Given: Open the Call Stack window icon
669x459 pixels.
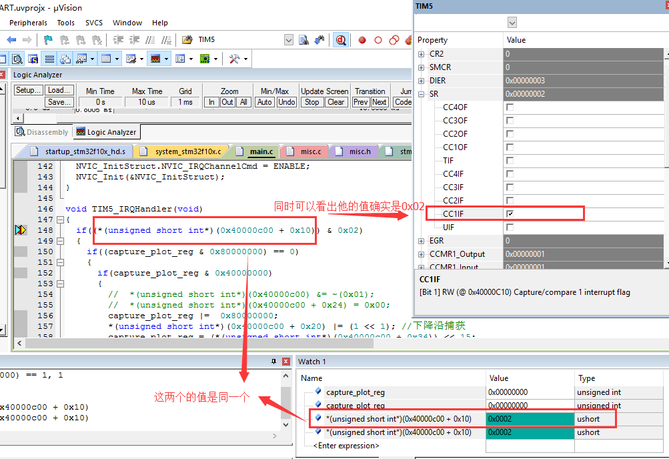Looking at the screenshot, I should 65,59.
